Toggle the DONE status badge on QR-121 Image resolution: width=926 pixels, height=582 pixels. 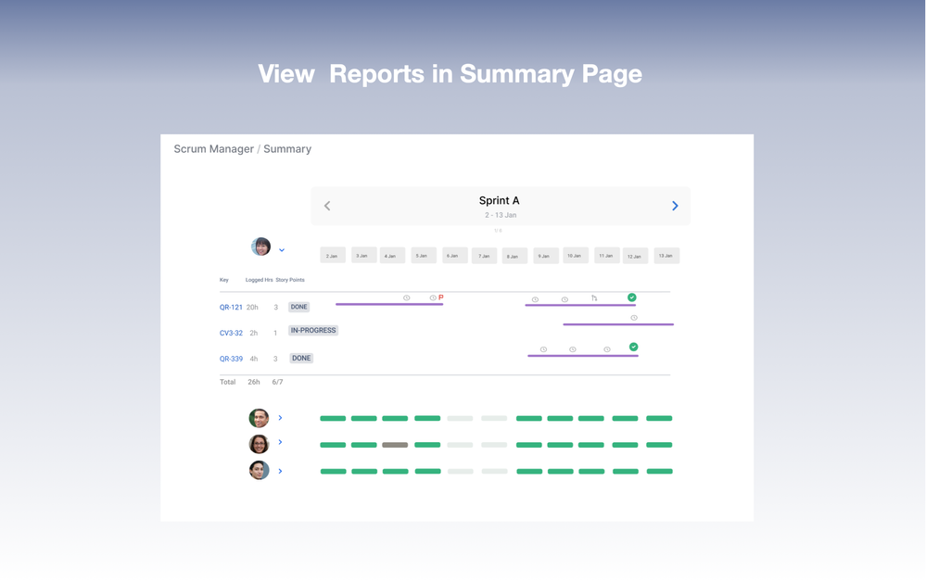click(x=299, y=307)
